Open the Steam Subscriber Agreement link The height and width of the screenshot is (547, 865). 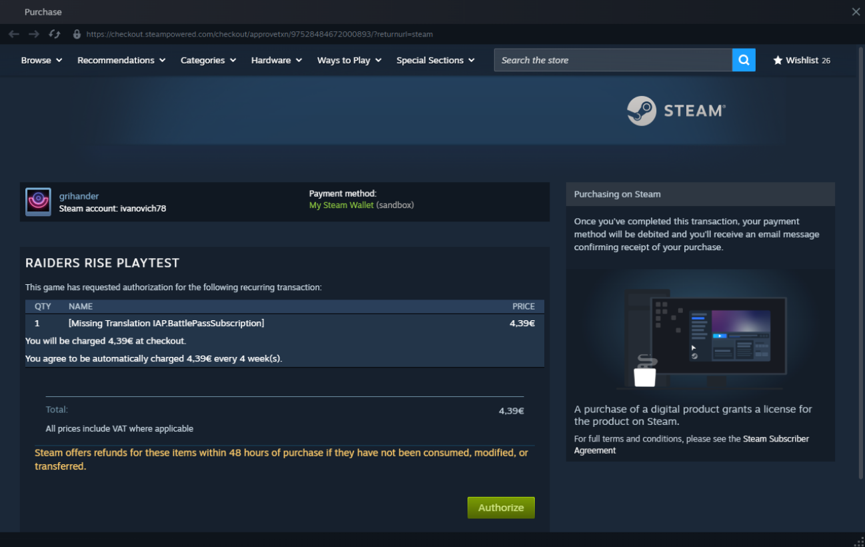691,444
